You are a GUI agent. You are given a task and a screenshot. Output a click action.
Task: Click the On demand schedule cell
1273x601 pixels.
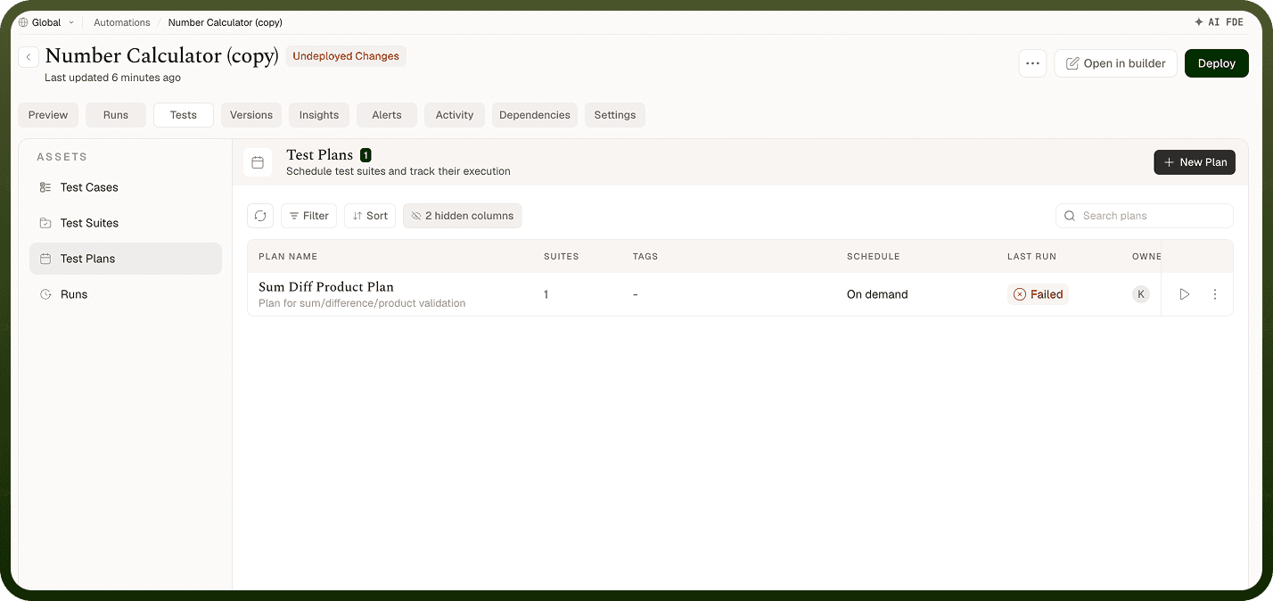(x=877, y=294)
